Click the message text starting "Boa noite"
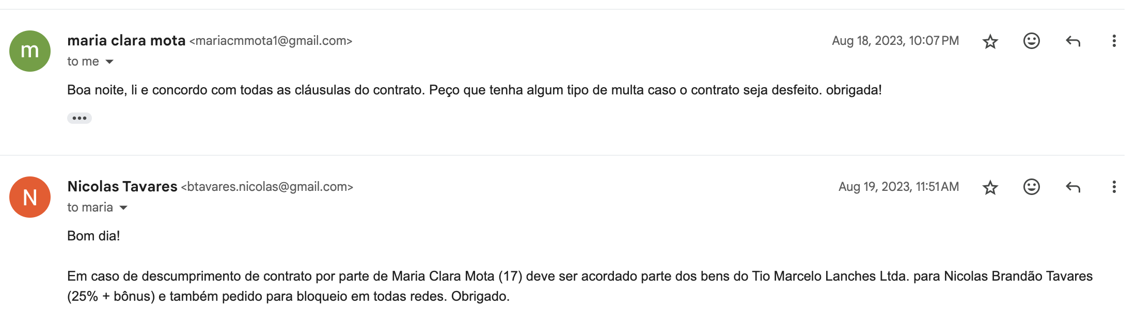 click(475, 90)
